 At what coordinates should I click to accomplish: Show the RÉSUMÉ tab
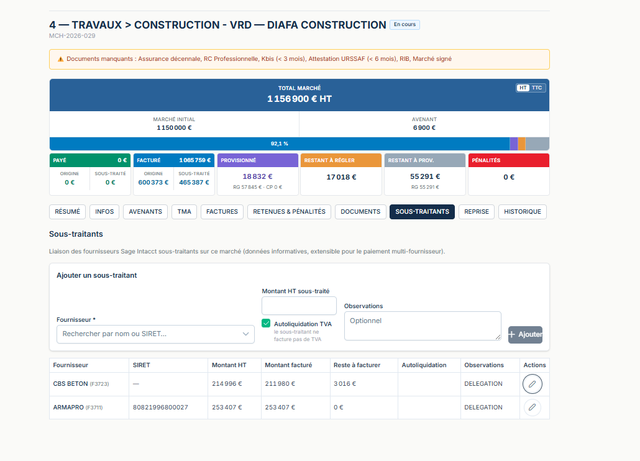click(x=67, y=212)
